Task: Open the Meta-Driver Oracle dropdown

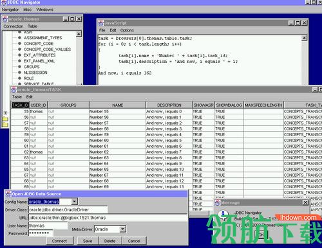Action: tap(122, 229)
